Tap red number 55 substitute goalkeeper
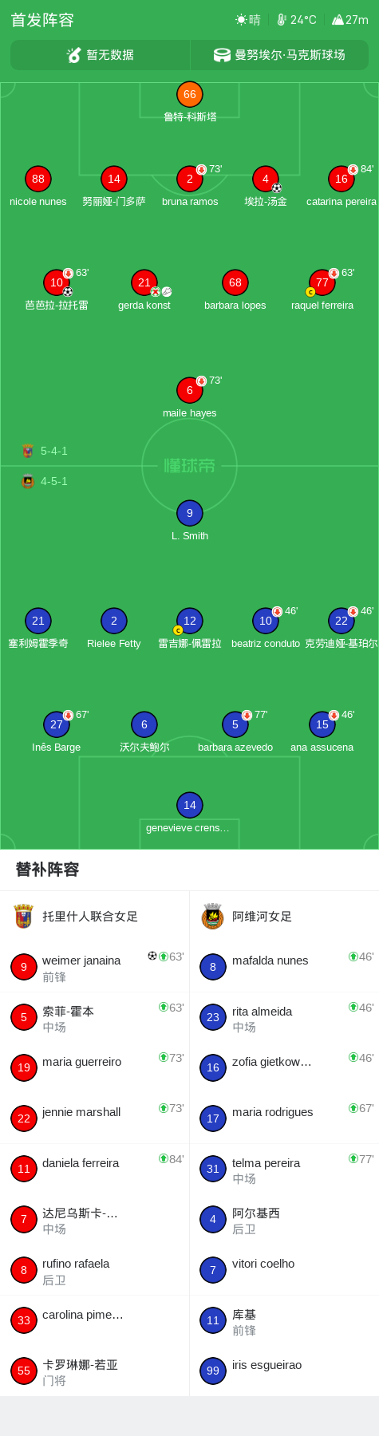Viewport: 379px width, 1436px height. [24, 1371]
